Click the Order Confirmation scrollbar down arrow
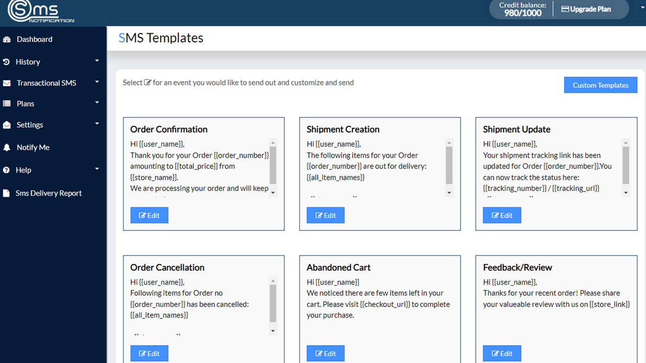This screenshot has width=646, height=363. click(273, 193)
